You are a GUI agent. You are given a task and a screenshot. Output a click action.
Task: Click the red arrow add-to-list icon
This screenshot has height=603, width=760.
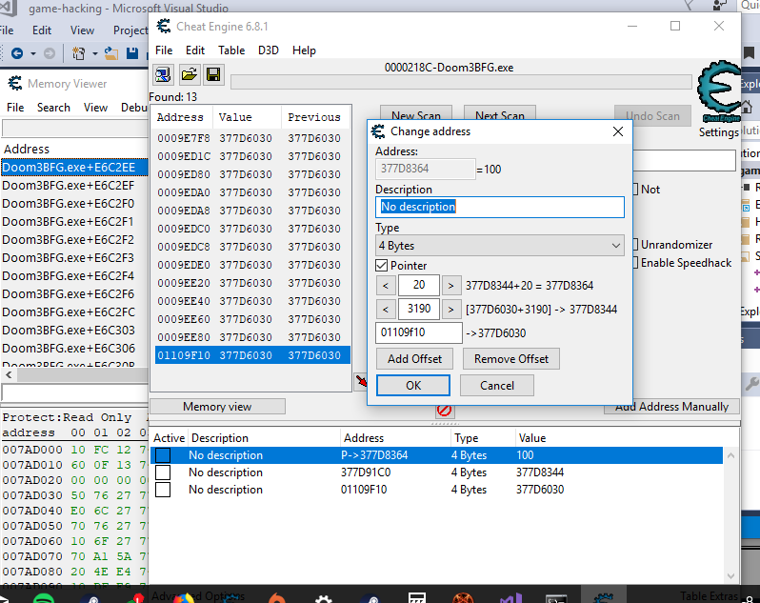pyautogui.click(x=361, y=382)
